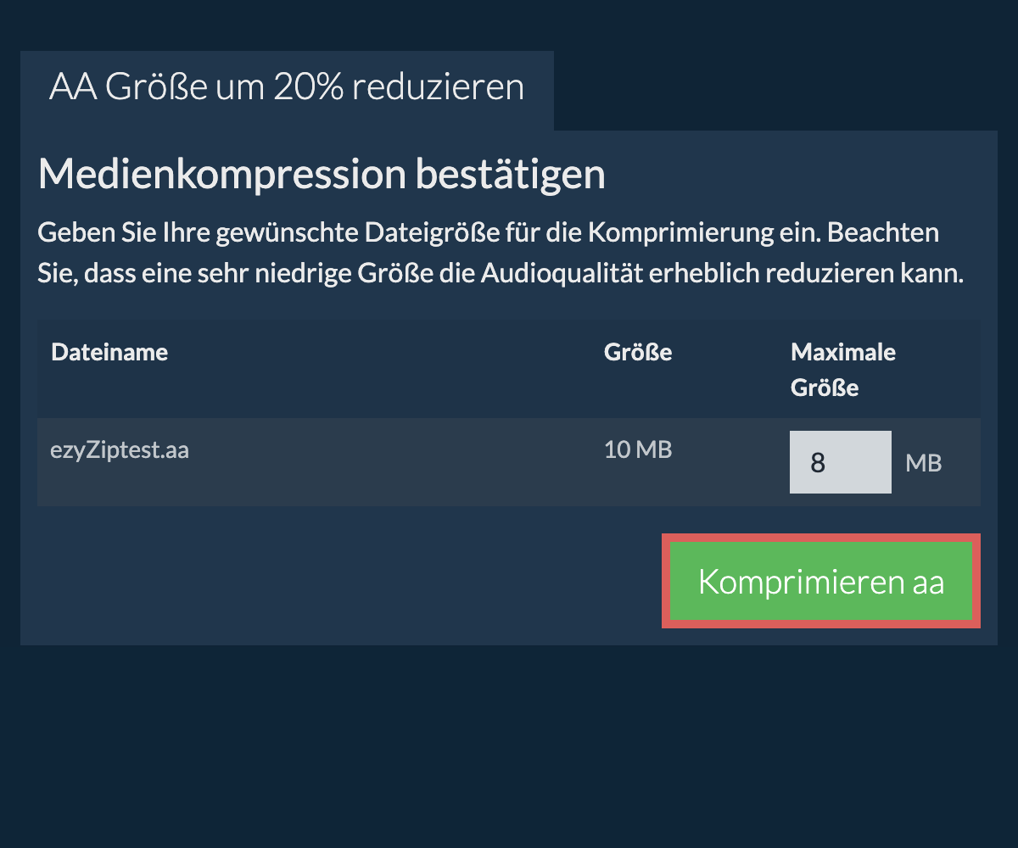The height and width of the screenshot is (848, 1018).
Task: Click the word "bestätigen" in the heading
Action: [510, 175]
